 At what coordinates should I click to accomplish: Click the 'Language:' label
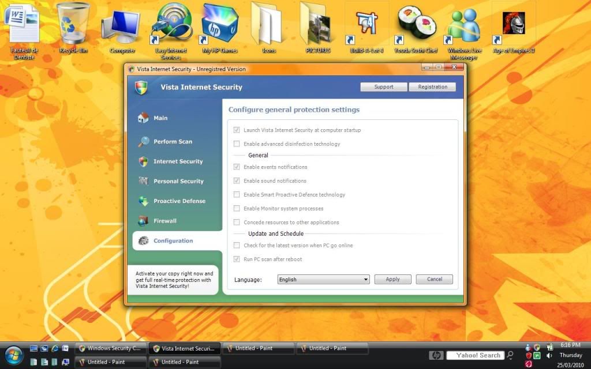pos(248,280)
